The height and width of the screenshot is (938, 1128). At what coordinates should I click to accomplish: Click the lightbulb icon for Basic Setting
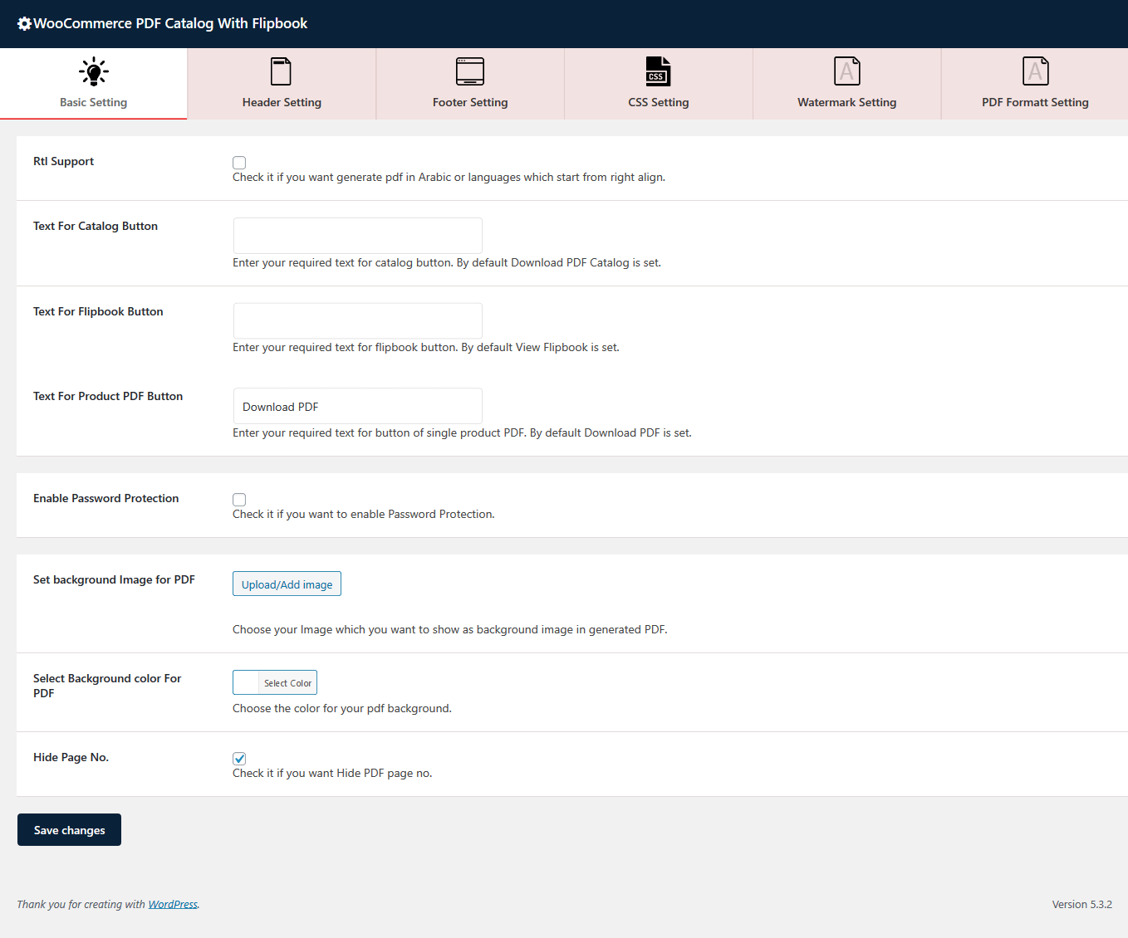click(x=94, y=71)
